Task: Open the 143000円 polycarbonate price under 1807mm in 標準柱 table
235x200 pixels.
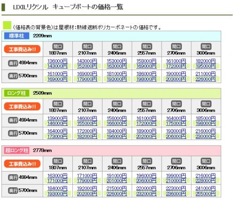Action: (57, 66)
